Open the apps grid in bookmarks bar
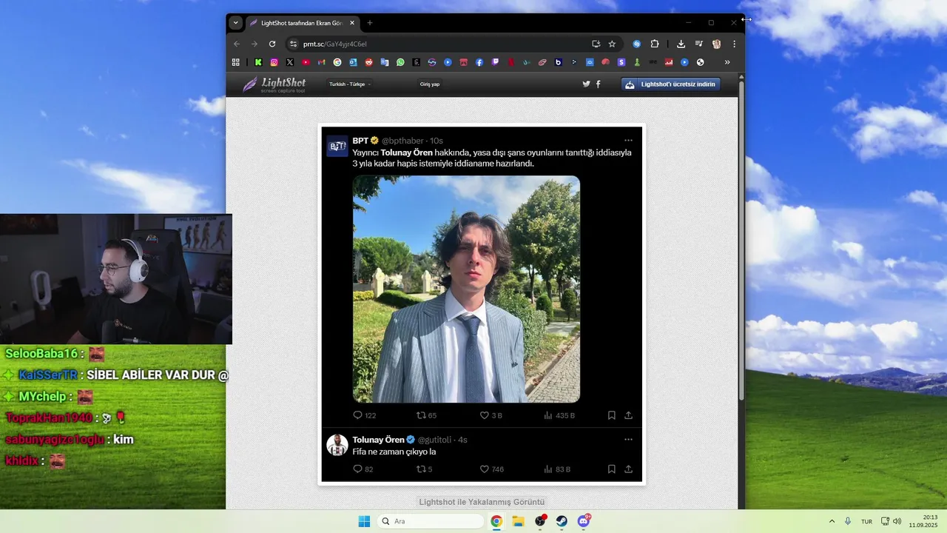947x533 pixels. coord(236,62)
